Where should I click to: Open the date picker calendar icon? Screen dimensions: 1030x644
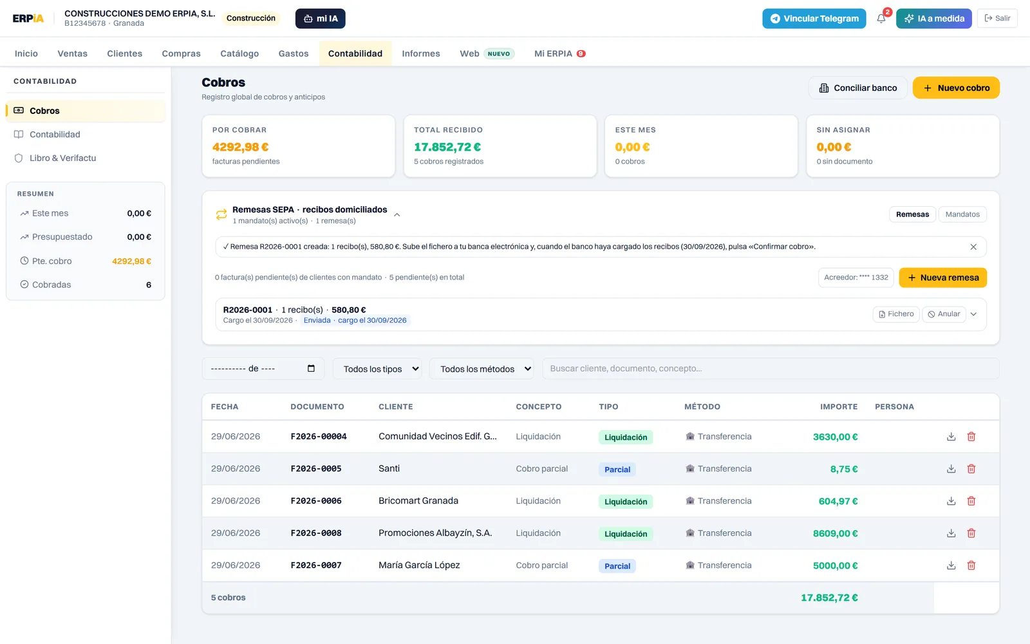pyautogui.click(x=311, y=368)
